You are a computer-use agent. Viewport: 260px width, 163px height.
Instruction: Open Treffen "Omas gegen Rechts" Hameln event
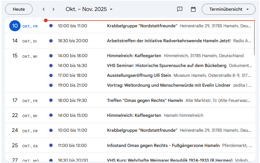(x=145, y=101)
